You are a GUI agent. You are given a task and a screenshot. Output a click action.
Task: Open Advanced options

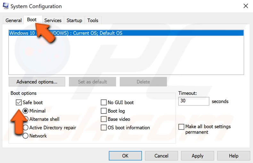coord(37,82)
